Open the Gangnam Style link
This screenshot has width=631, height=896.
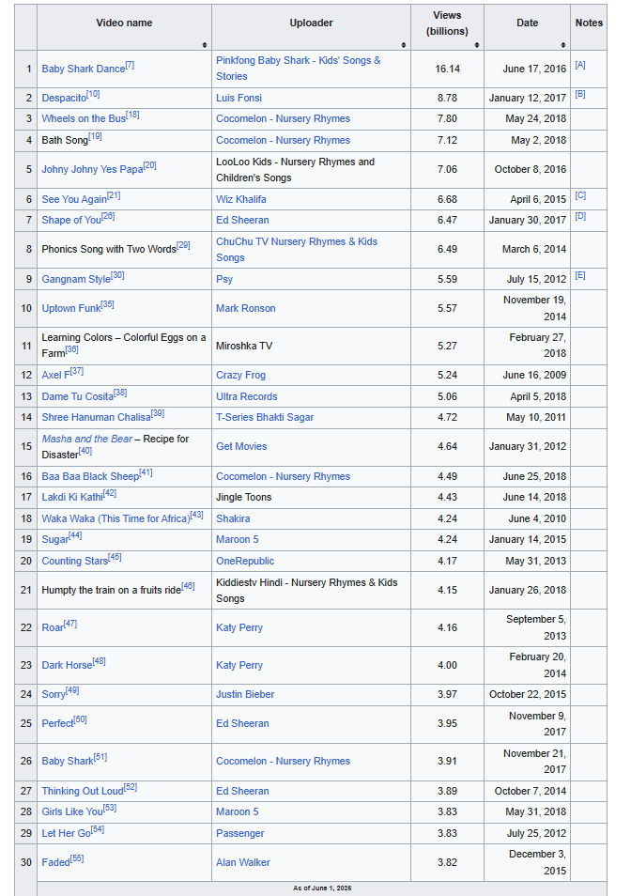[x=76, y=280]
